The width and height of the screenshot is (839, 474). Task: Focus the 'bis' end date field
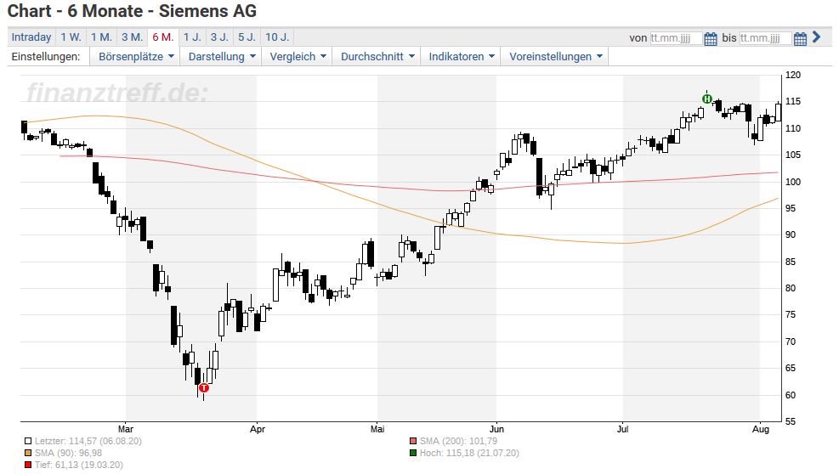(x=765, y=38)
